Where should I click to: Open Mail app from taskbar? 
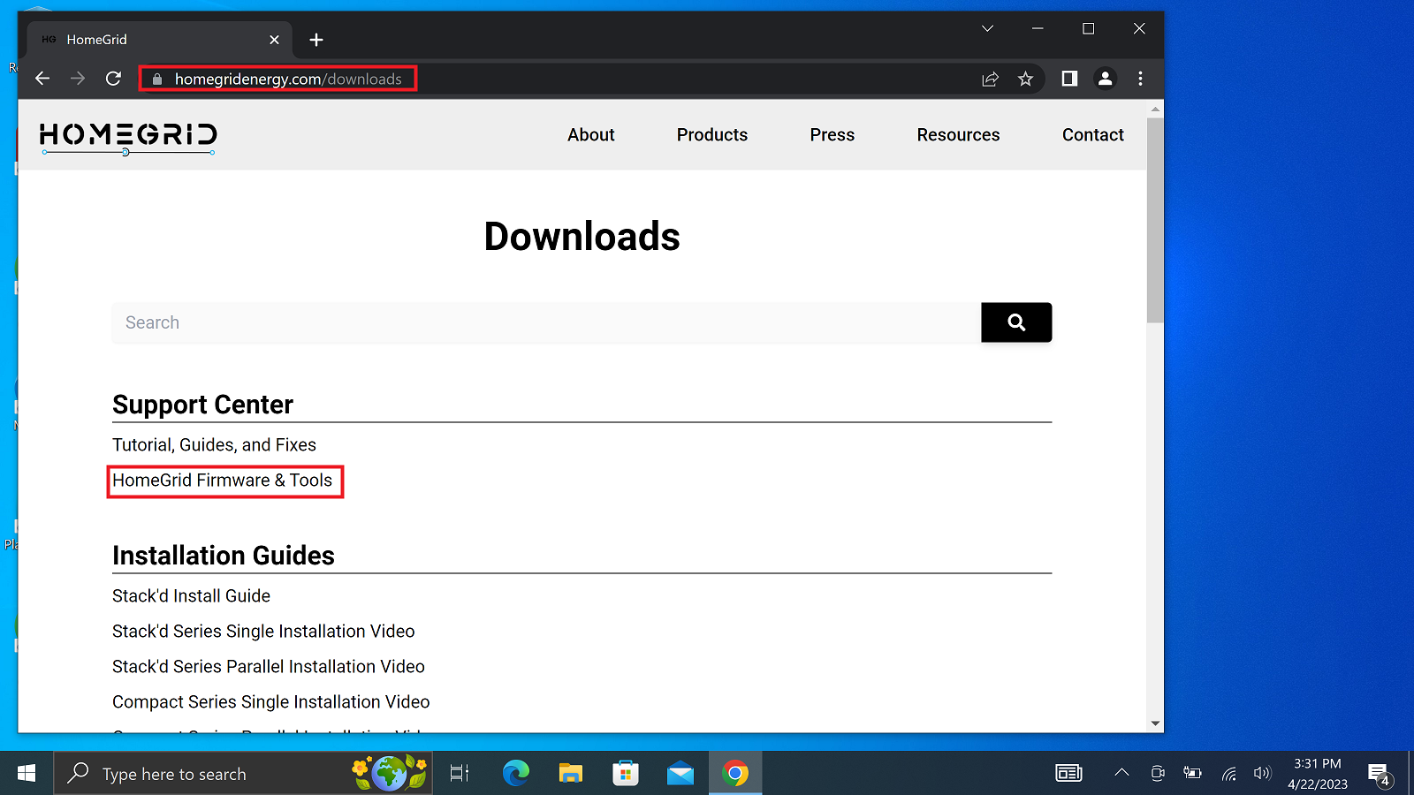pyautogui.click(x=680, y=774)
